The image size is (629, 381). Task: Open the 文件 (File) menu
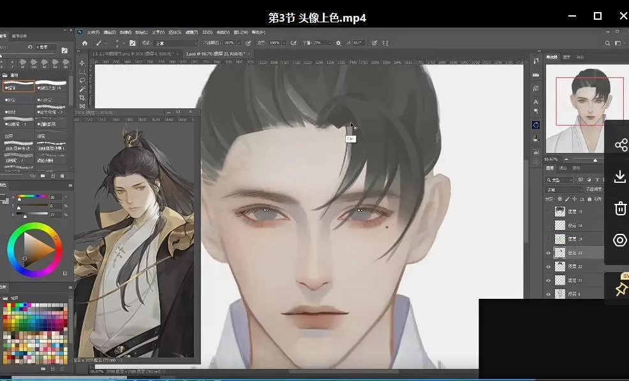coord(93,32)
